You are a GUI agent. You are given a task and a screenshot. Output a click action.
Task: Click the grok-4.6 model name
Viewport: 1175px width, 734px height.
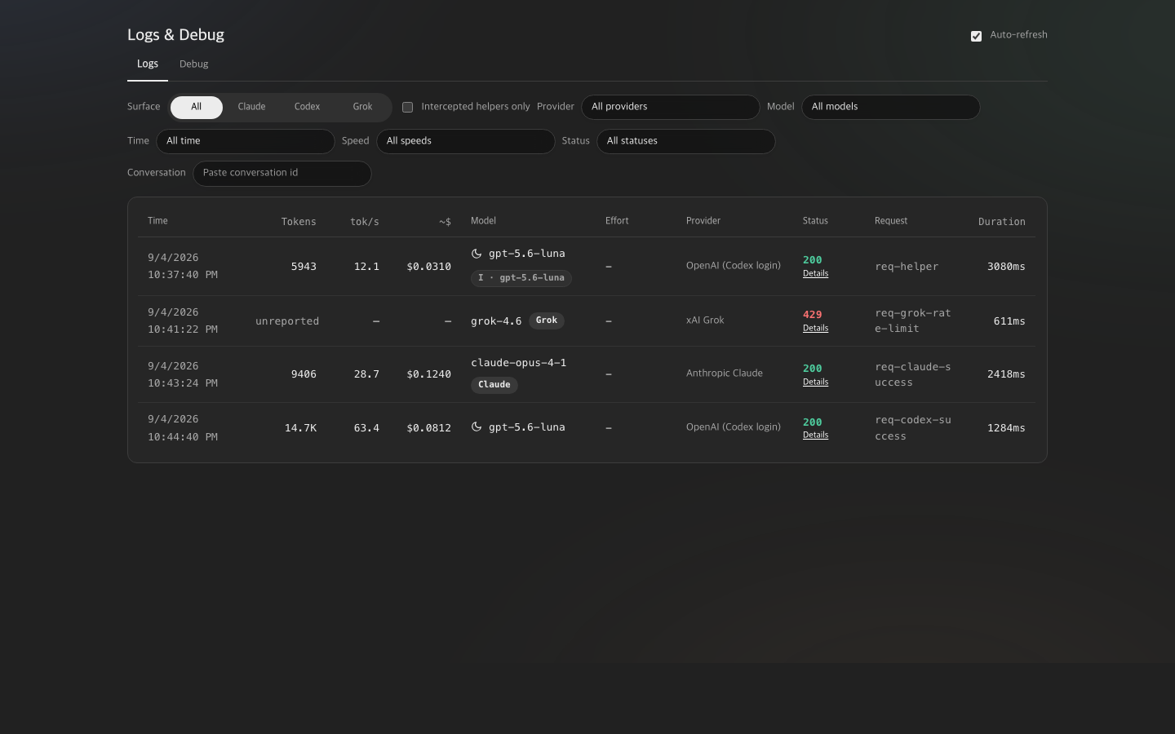496,321
